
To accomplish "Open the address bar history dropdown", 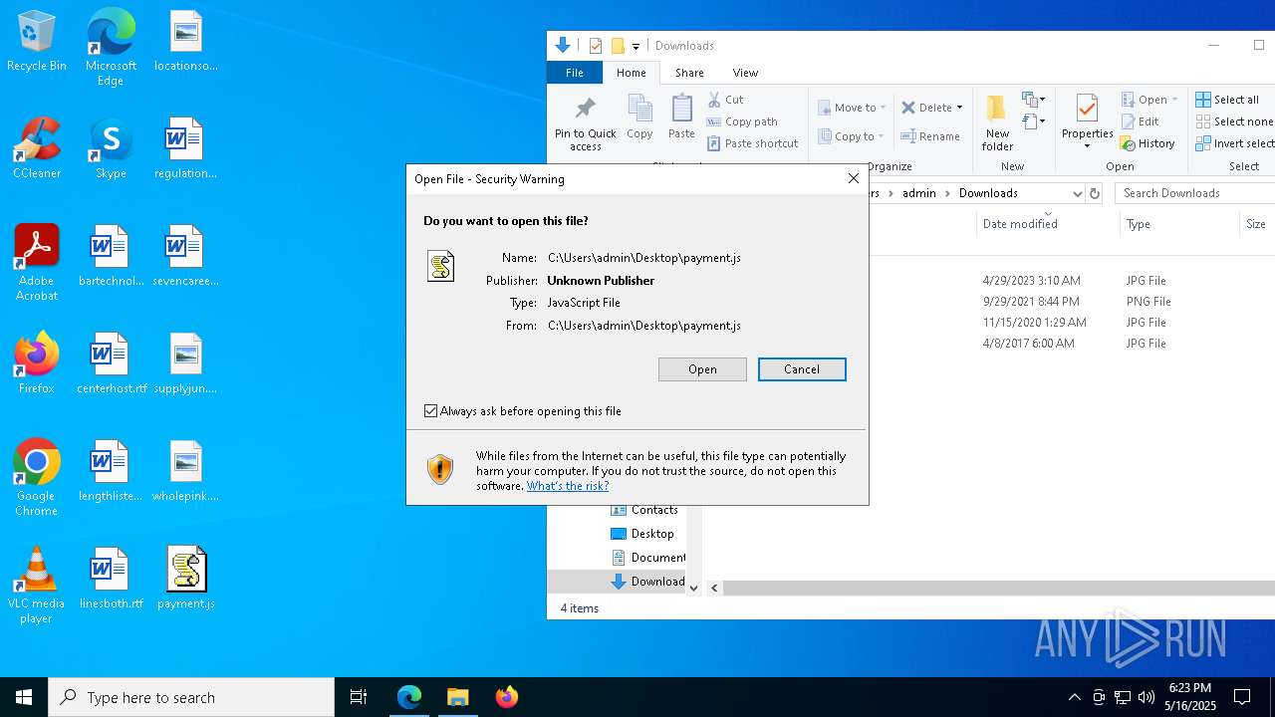I will pos(1077,193).
